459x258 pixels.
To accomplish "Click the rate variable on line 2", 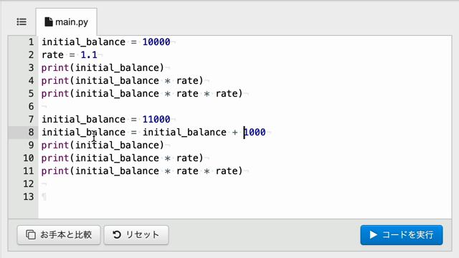I will tap(52, 55).
